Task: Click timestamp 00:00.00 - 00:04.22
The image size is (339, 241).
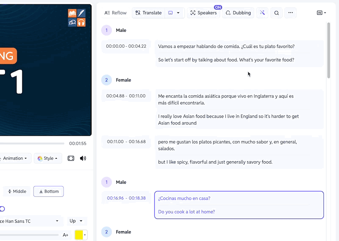Action: coord(126,46)
